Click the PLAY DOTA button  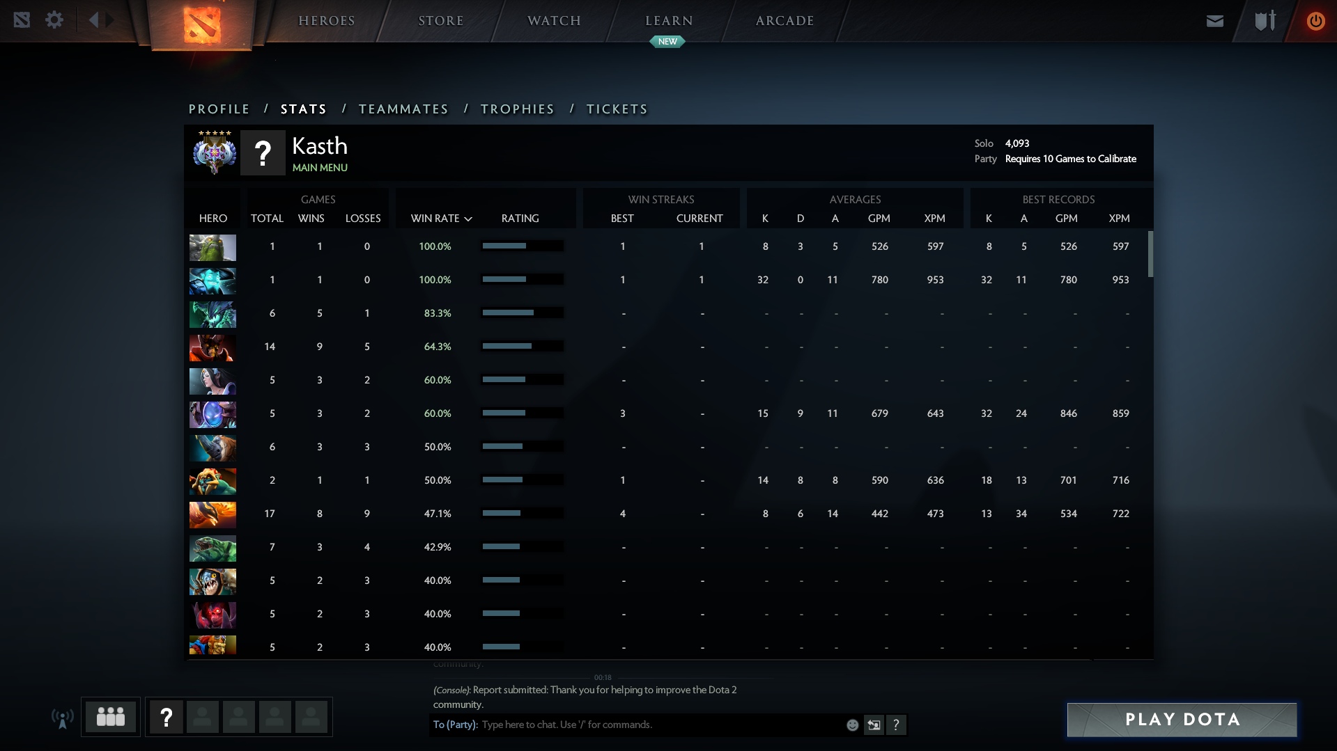coord(1182,720)
